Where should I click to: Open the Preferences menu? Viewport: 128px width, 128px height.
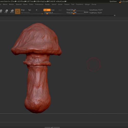[x=39, y=4]
